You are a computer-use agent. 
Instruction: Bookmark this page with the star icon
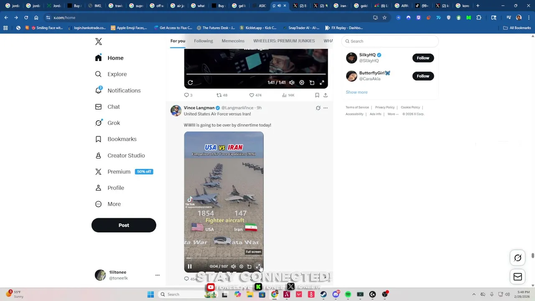click(385, 18)
